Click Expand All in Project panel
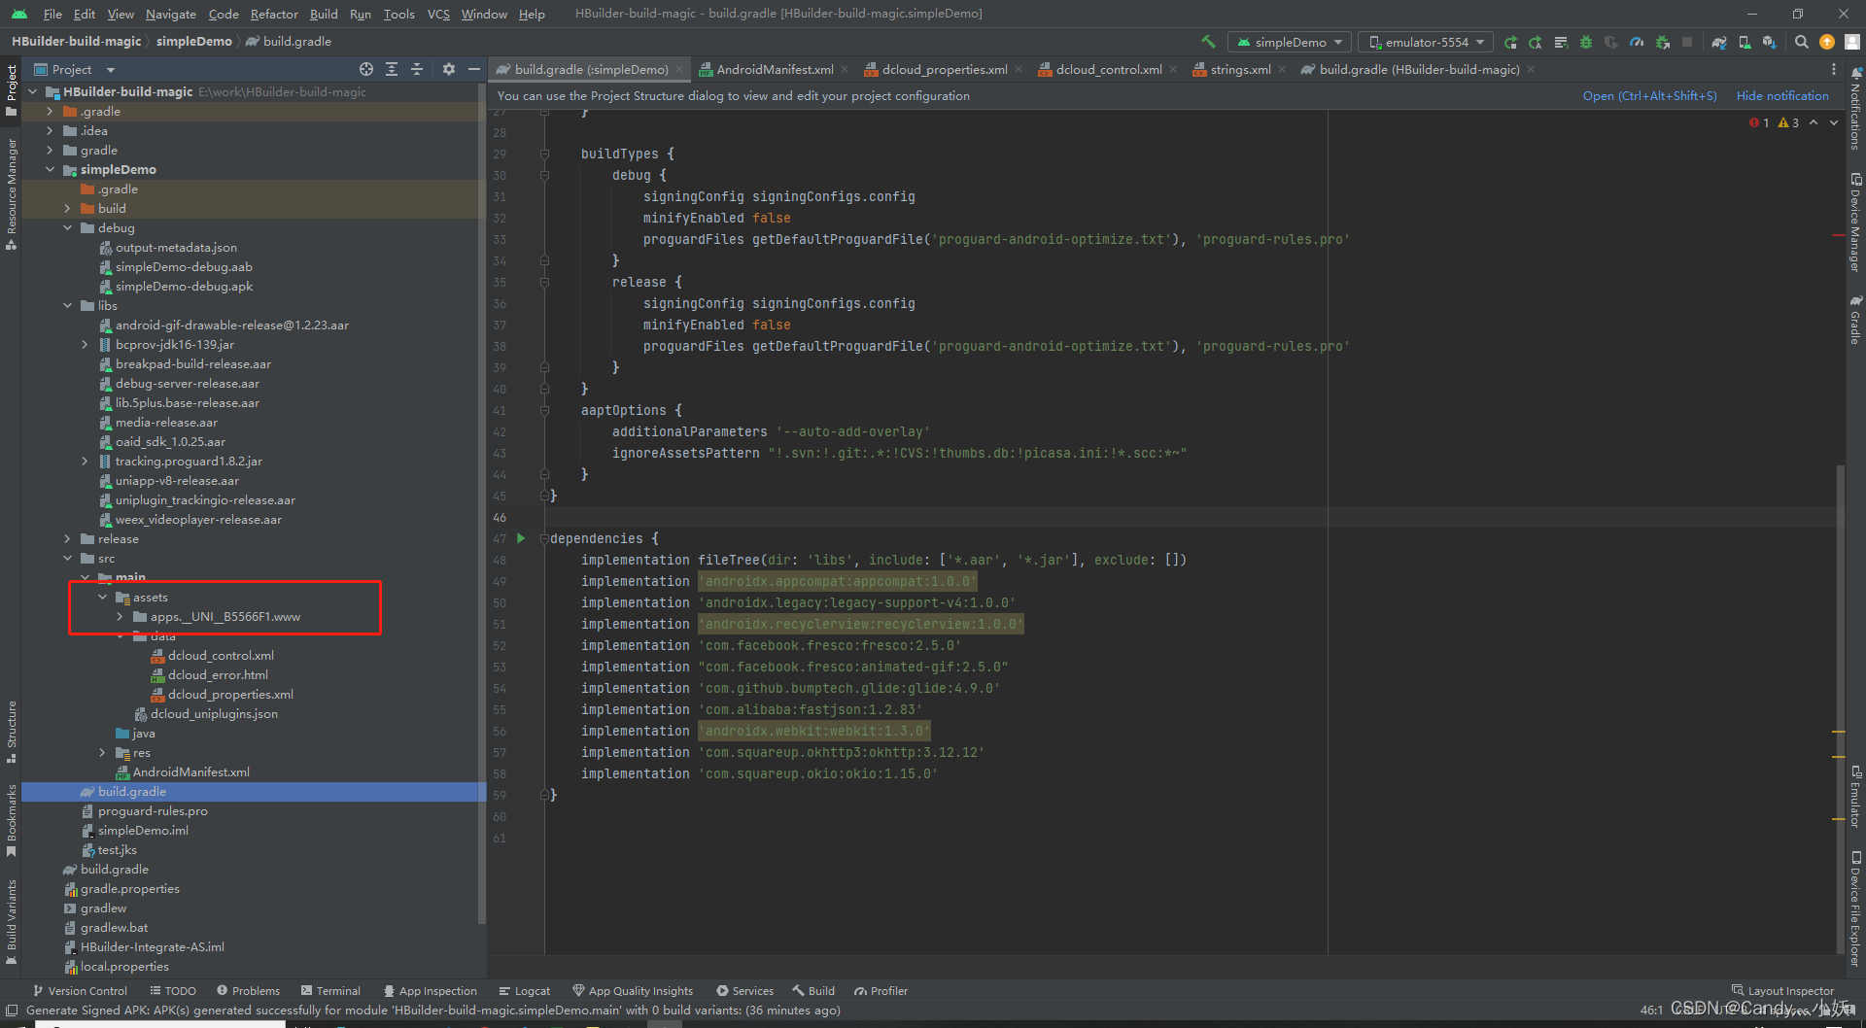1866x1028 pixels. [x=392, y=69]
